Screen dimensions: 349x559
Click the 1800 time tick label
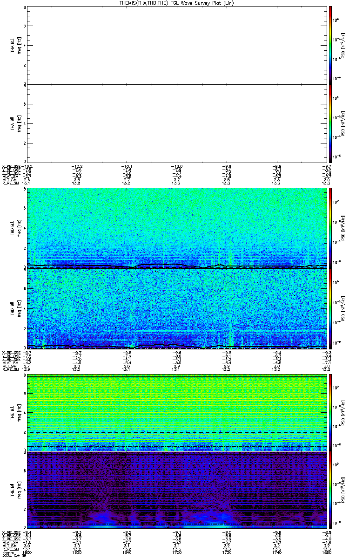pos(326,552)
